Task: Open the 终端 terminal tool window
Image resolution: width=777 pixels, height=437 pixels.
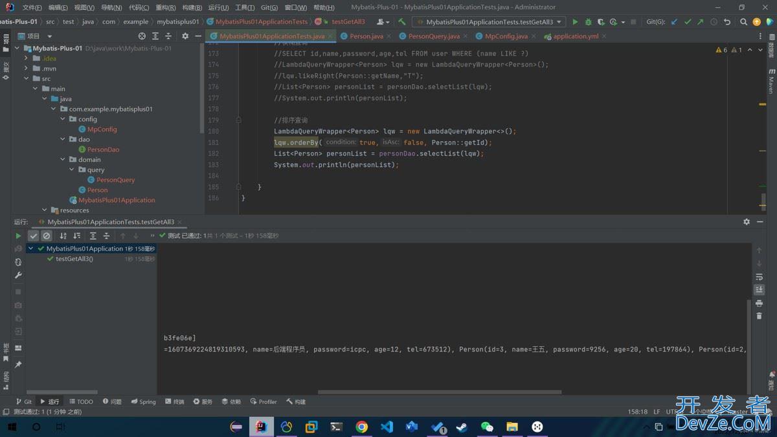Action: [x=174, y=401]
